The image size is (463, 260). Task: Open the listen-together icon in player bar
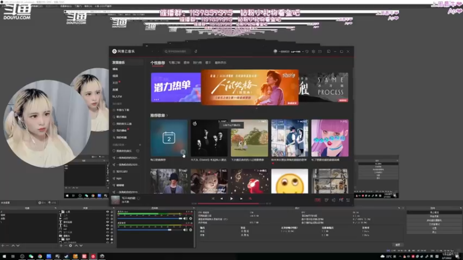point(341,200)
